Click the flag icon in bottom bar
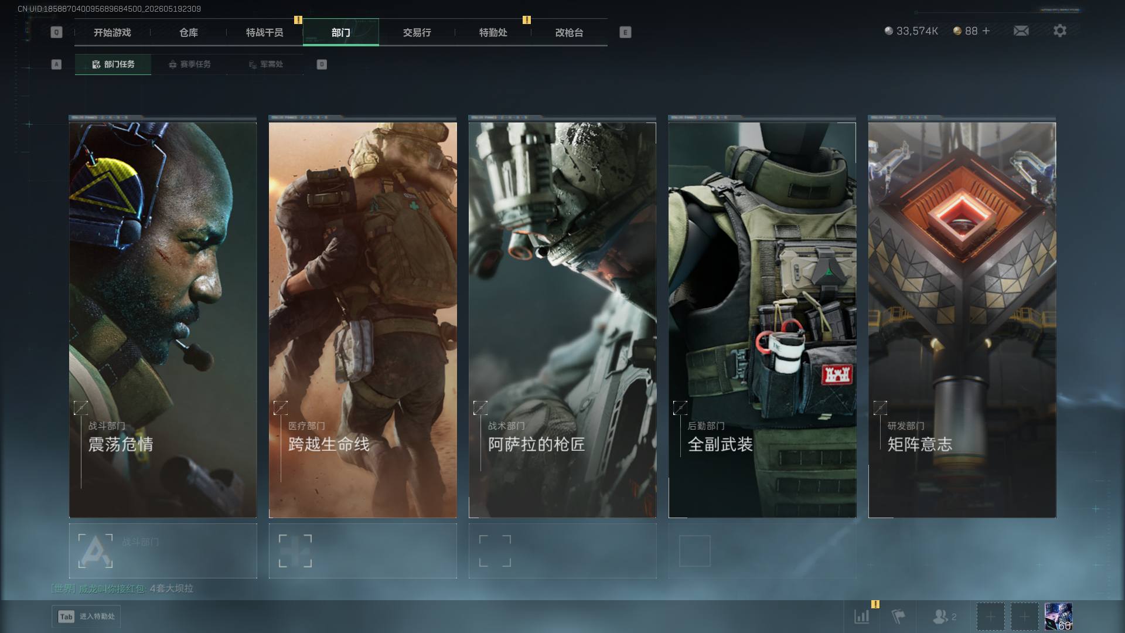Screen dimensions: 1125x633 pos(898,617)
